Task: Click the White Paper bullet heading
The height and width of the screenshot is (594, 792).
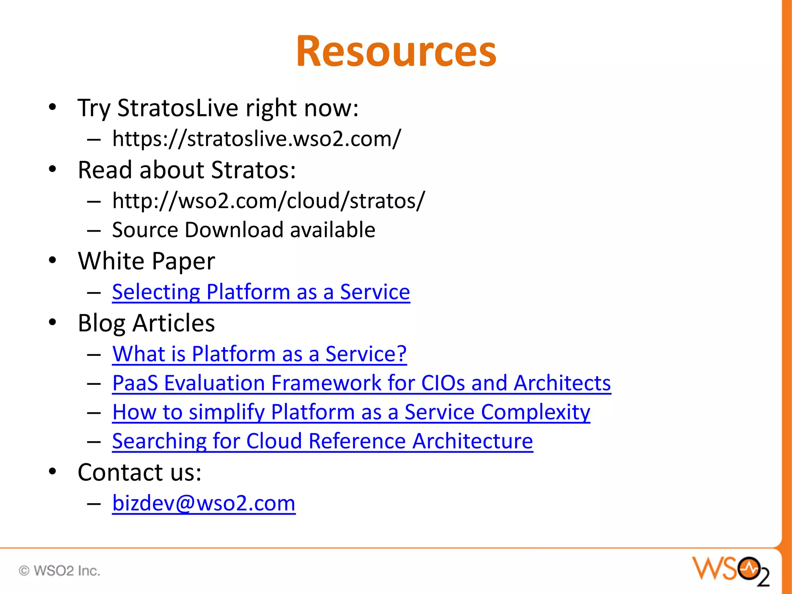Action: (x=146, y=261)
